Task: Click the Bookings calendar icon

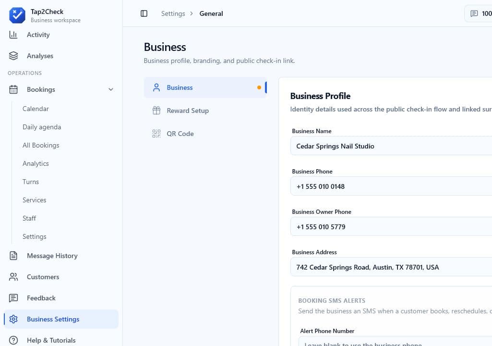Action: coord(13,89)
